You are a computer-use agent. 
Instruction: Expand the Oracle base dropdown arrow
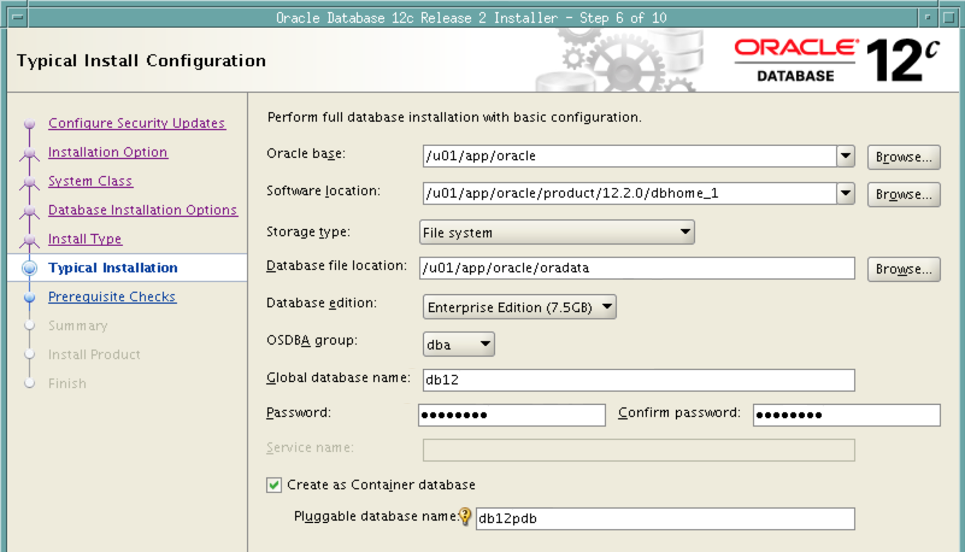pyautogui.click(x=846, y=156)
